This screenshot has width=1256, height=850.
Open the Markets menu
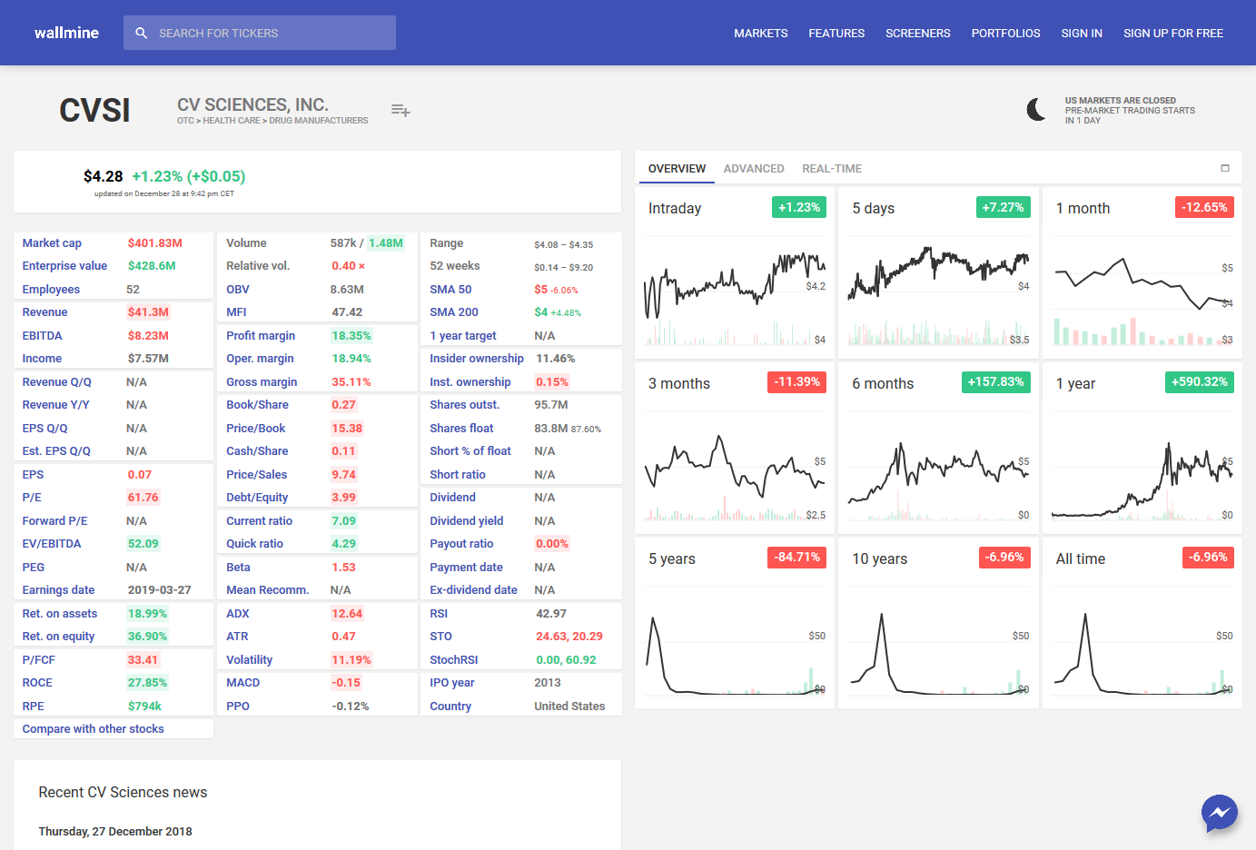[760, 33]
